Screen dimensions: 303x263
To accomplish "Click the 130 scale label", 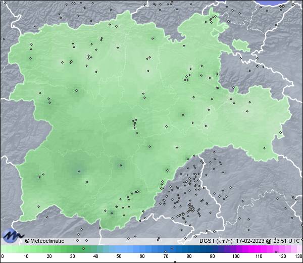I will (298, 256).
